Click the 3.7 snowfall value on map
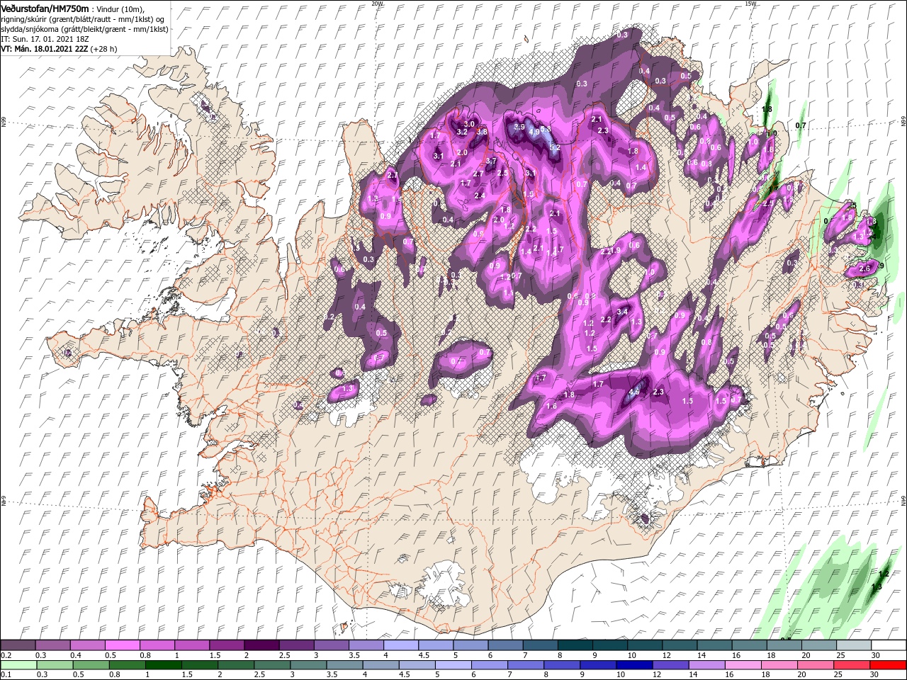907x680 pixels. tap(491, 161)
